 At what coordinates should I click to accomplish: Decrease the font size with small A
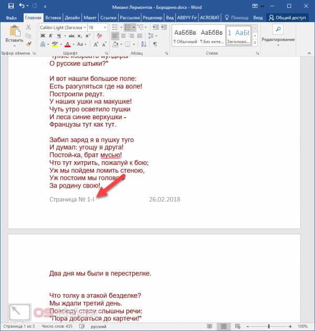coord(104,44)
